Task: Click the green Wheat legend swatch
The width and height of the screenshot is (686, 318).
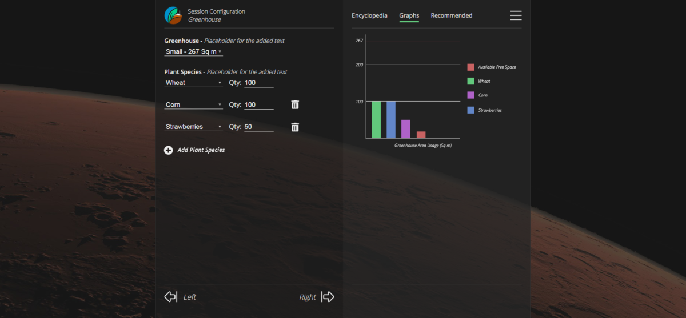Action: coord(471,81)
